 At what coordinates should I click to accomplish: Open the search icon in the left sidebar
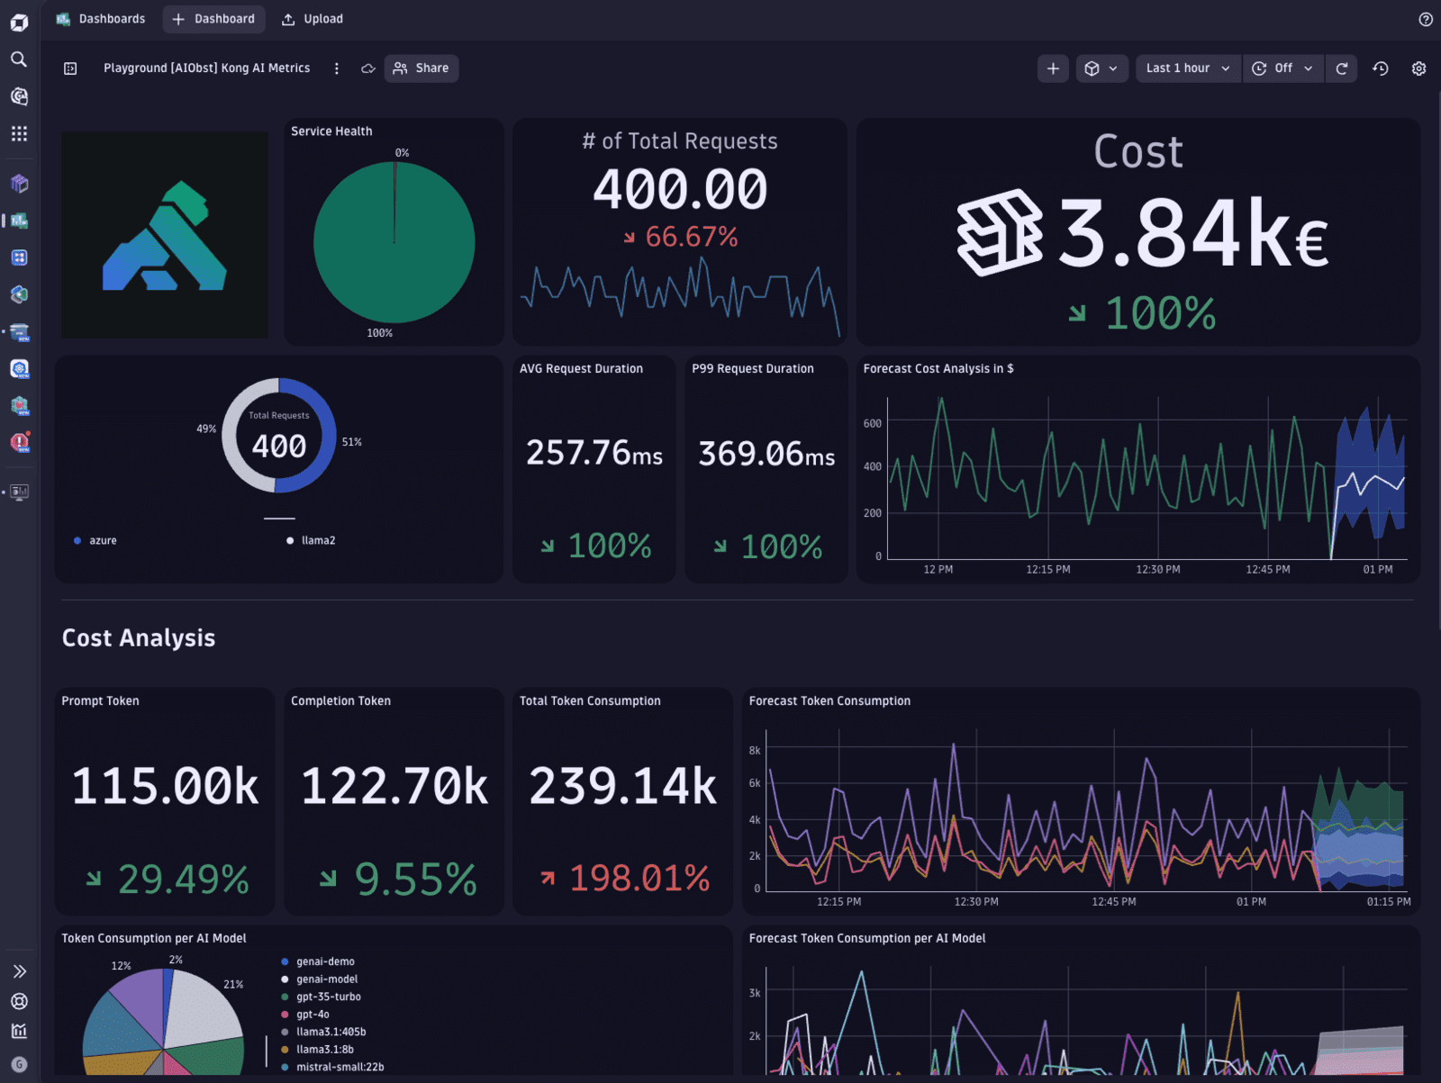coord(19,59)
